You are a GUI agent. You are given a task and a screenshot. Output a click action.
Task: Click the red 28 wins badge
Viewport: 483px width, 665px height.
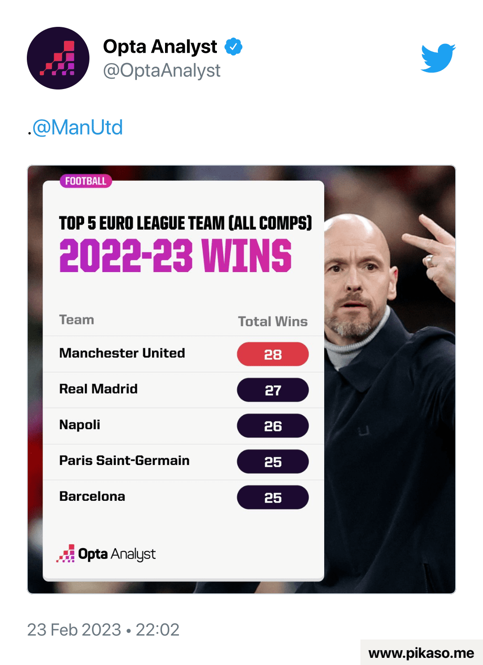tap(273, 354)
